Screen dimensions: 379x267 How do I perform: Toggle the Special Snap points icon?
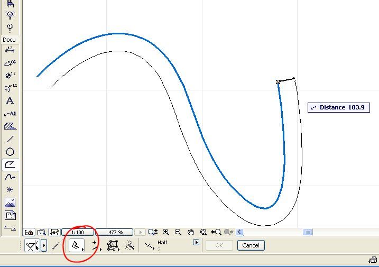150,246
